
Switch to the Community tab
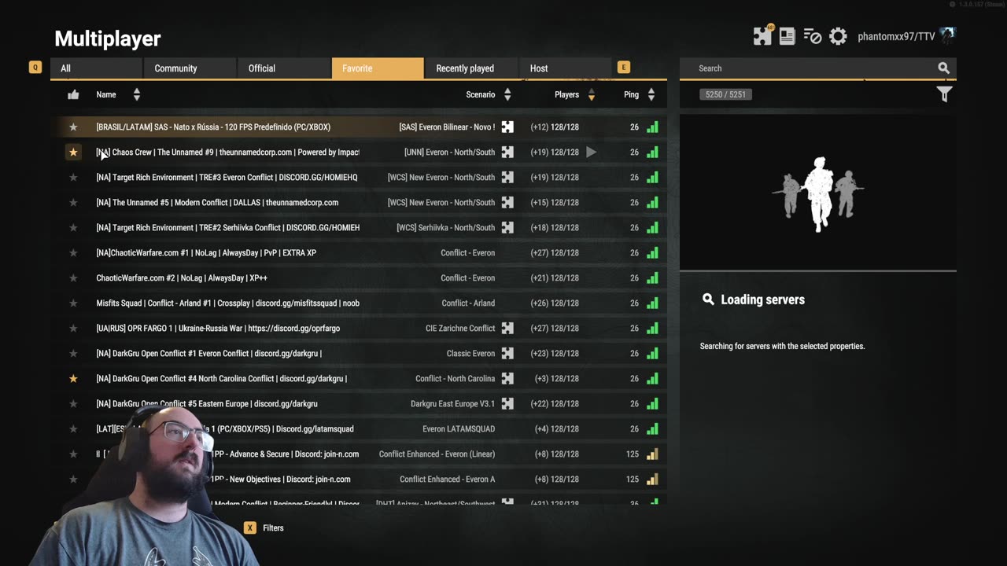tap(190, 68)
